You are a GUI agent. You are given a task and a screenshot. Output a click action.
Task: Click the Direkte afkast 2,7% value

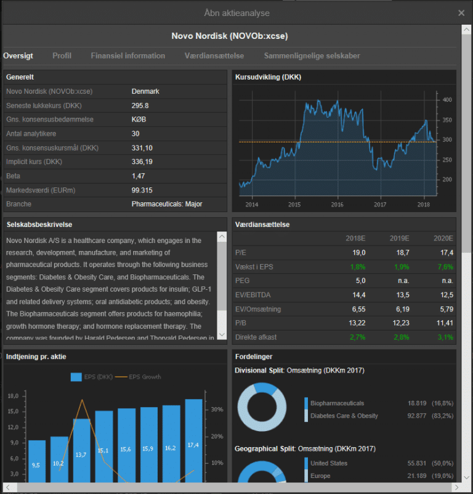357,337
